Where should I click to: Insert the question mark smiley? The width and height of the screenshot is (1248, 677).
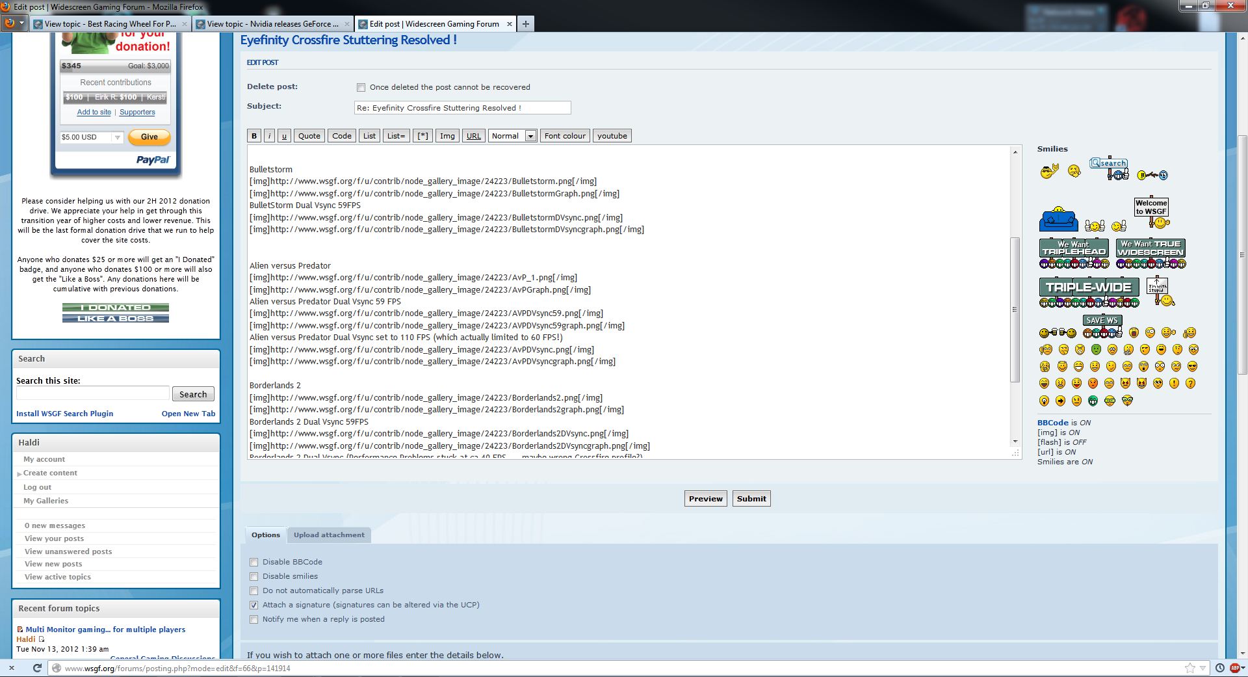pos(1190,383)
